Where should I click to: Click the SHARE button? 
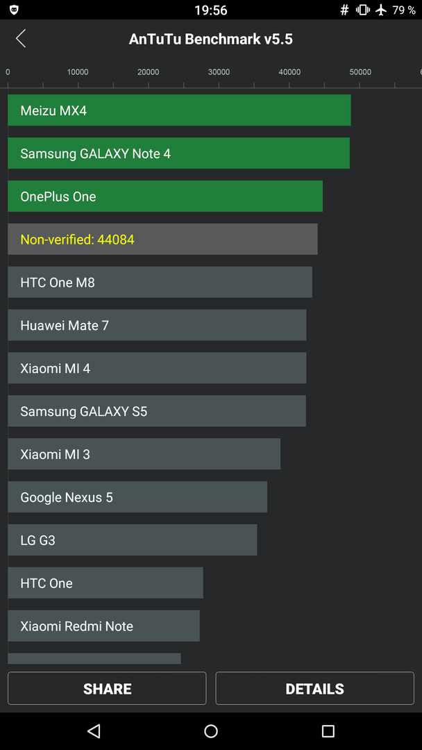[x=107, y=688]
